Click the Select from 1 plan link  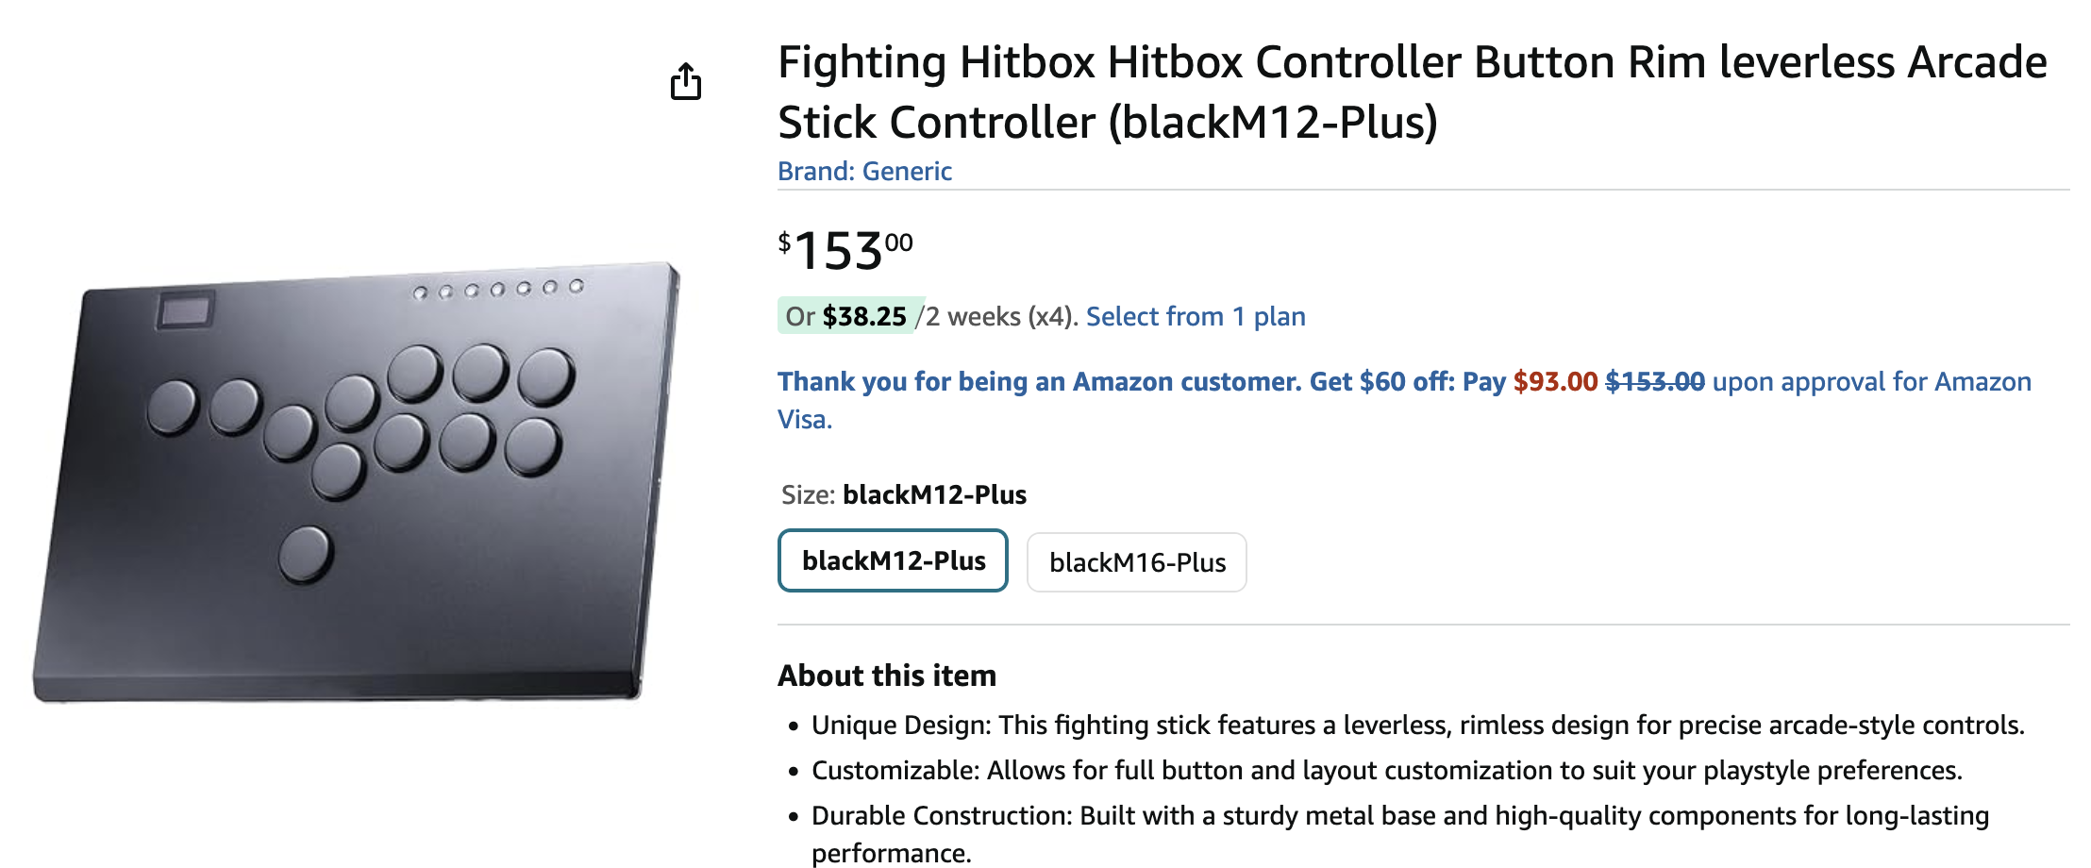pos(1196,316)
